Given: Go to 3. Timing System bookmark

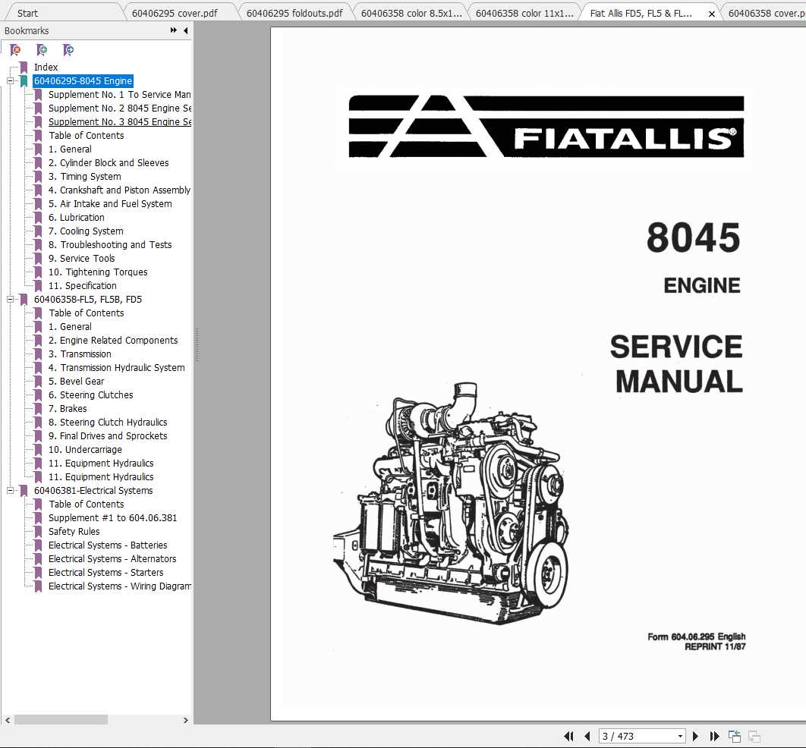Looking at the screenshot, I should [85, 176].
